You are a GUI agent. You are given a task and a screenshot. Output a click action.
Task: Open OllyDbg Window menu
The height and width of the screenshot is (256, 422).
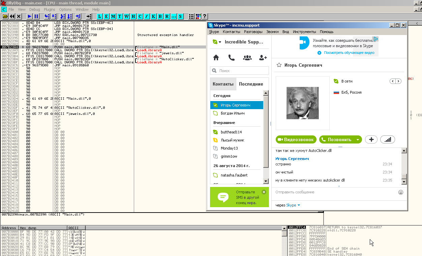(82, 9)
